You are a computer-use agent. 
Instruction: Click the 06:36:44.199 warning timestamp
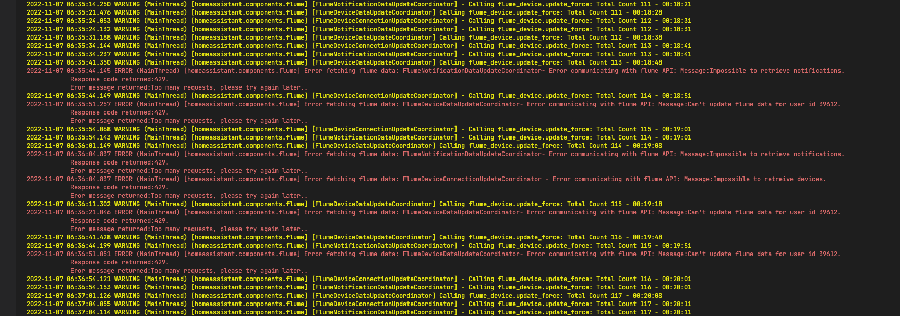89,246
